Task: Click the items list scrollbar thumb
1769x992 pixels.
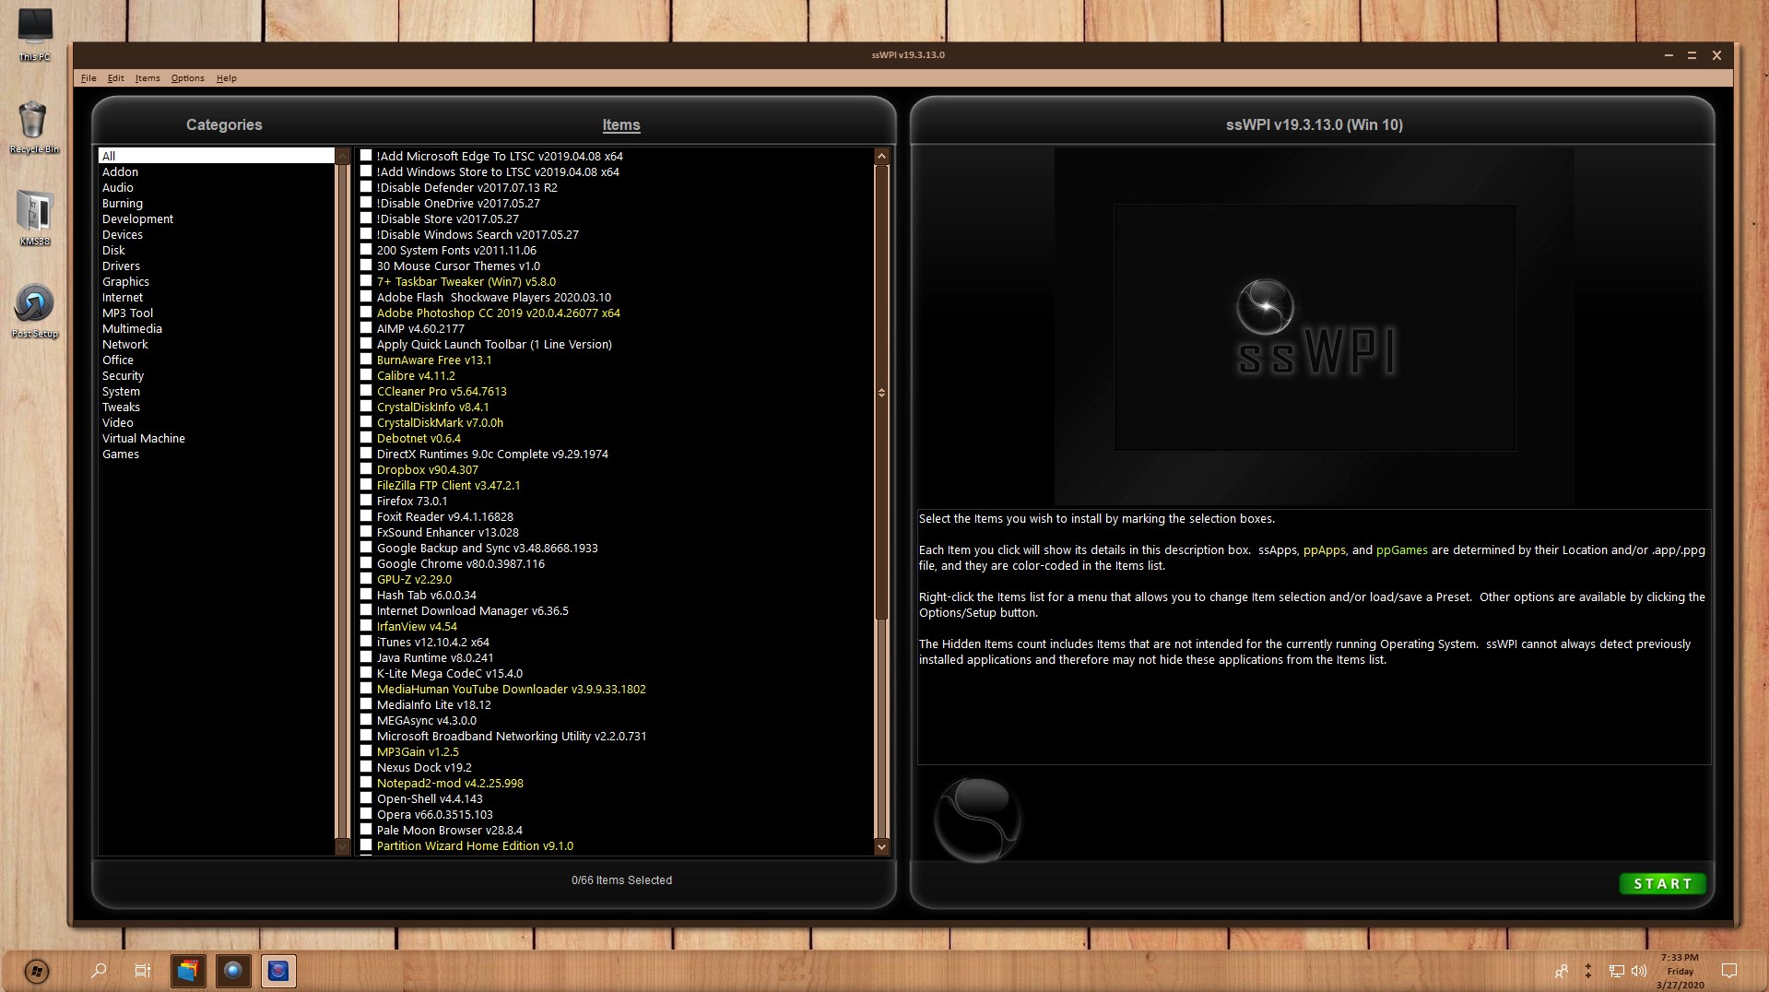Action: (881, 392)
